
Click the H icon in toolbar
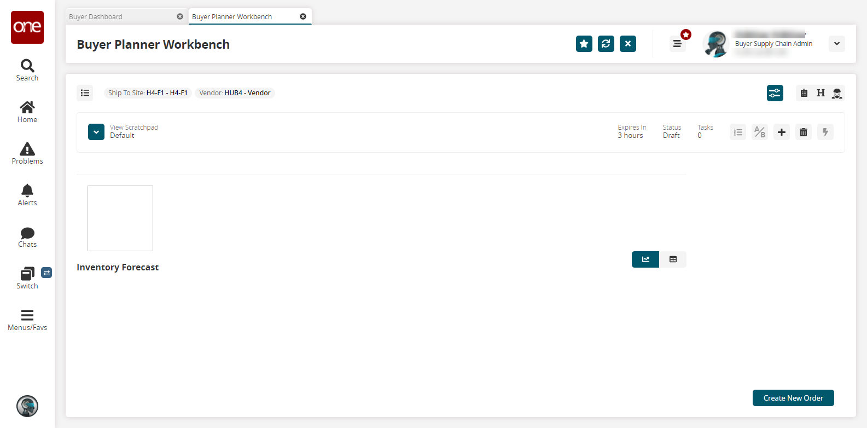(x=821, y=93)
